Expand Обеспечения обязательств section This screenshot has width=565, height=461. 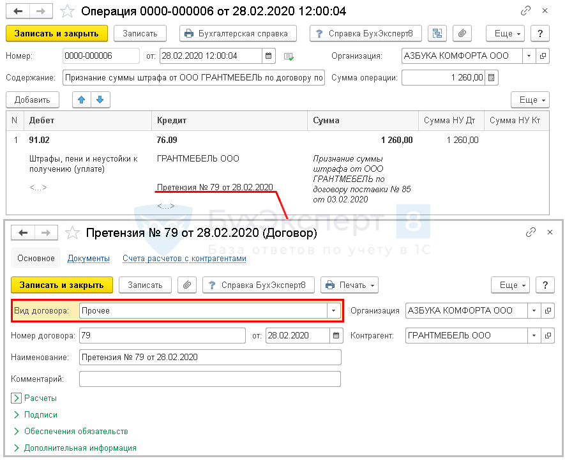[x=70, y=432]
